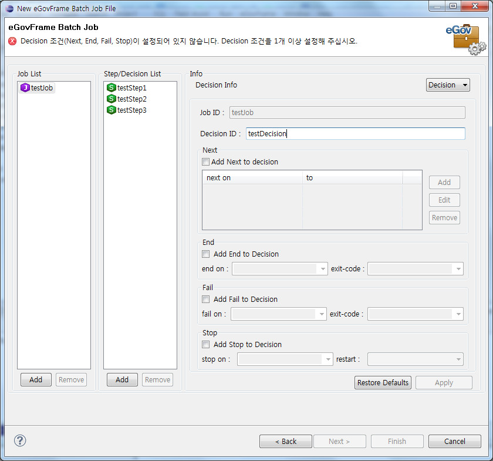The height and width of the screenshot is (461, 493).
Task: Click Edit button beside Next table
Action: coord(444,200)
